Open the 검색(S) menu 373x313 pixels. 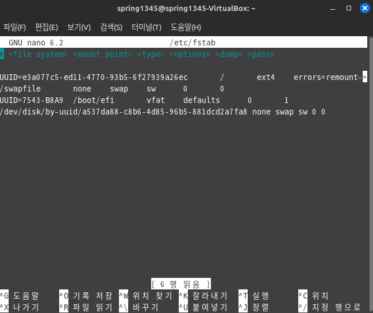(x=111, y=27)
